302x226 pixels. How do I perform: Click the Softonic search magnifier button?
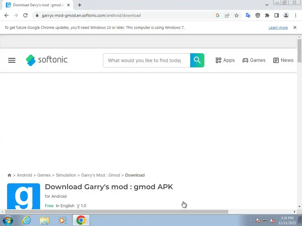(x=197, y=60)
